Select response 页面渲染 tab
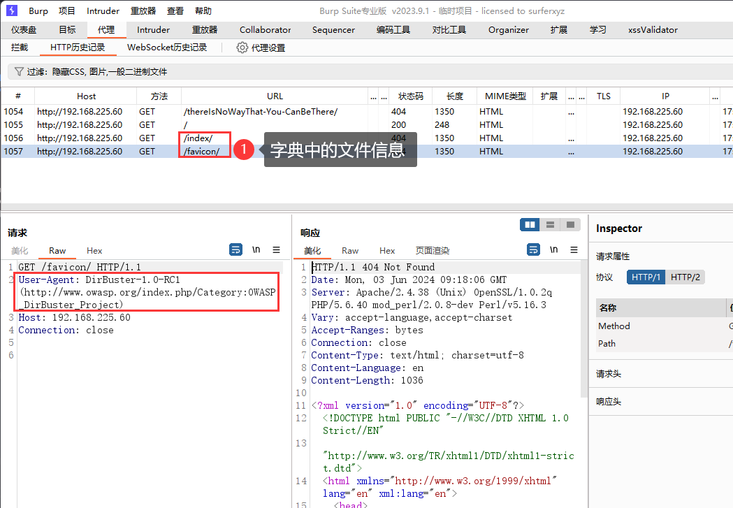 (x=433, y=250)
